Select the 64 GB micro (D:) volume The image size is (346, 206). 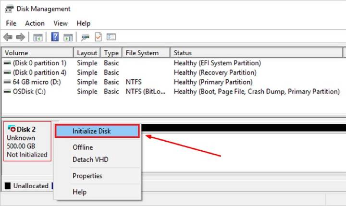(37, 82)
